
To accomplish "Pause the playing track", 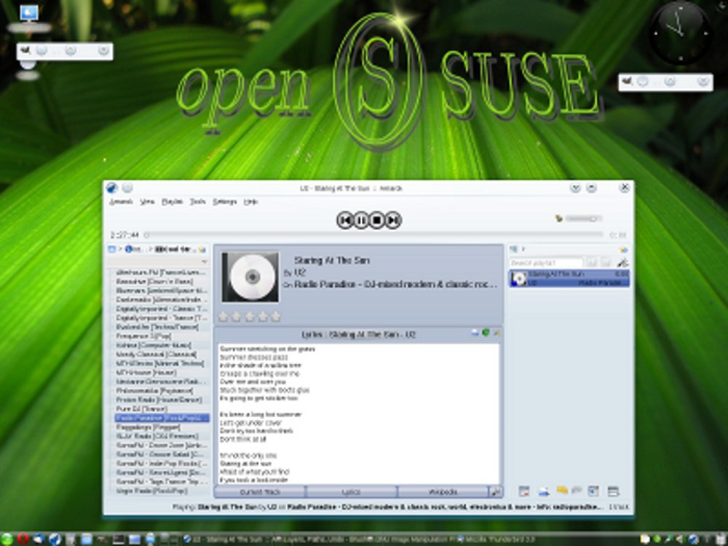I will pos(361,220).
